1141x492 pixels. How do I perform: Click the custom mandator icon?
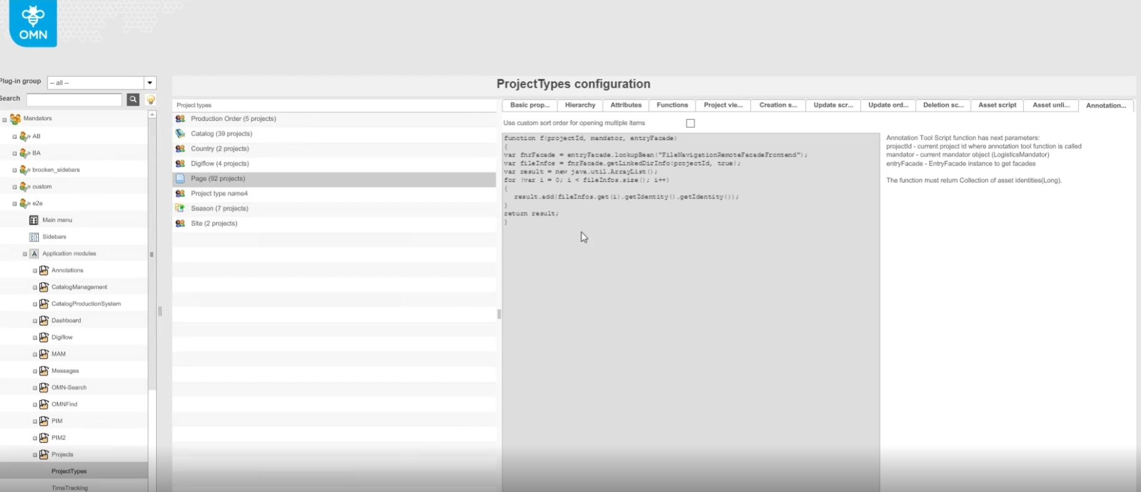coord(25,186)
